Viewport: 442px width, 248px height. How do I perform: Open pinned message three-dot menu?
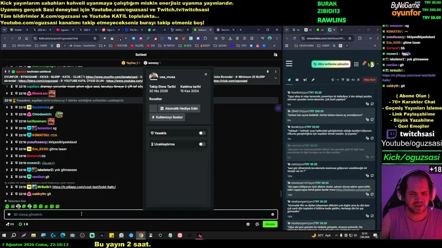pyautogui.click(x=276, y=72)
